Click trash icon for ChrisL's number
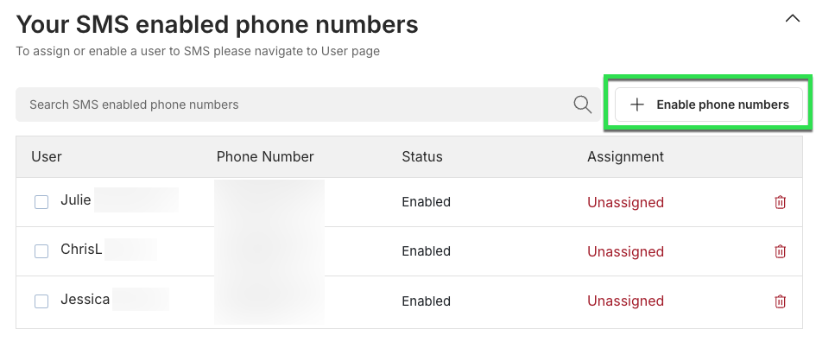Image resolution: width=816 pixels, height=342 pixels. 780,251
